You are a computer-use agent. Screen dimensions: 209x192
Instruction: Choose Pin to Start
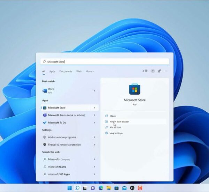[x=134, y=127]
